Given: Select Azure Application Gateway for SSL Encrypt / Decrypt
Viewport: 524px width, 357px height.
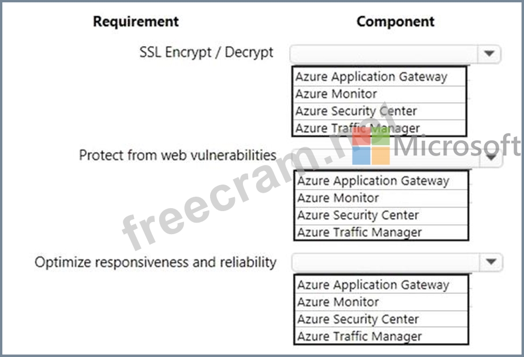Looking at the screenshot, I should point(379,77).
